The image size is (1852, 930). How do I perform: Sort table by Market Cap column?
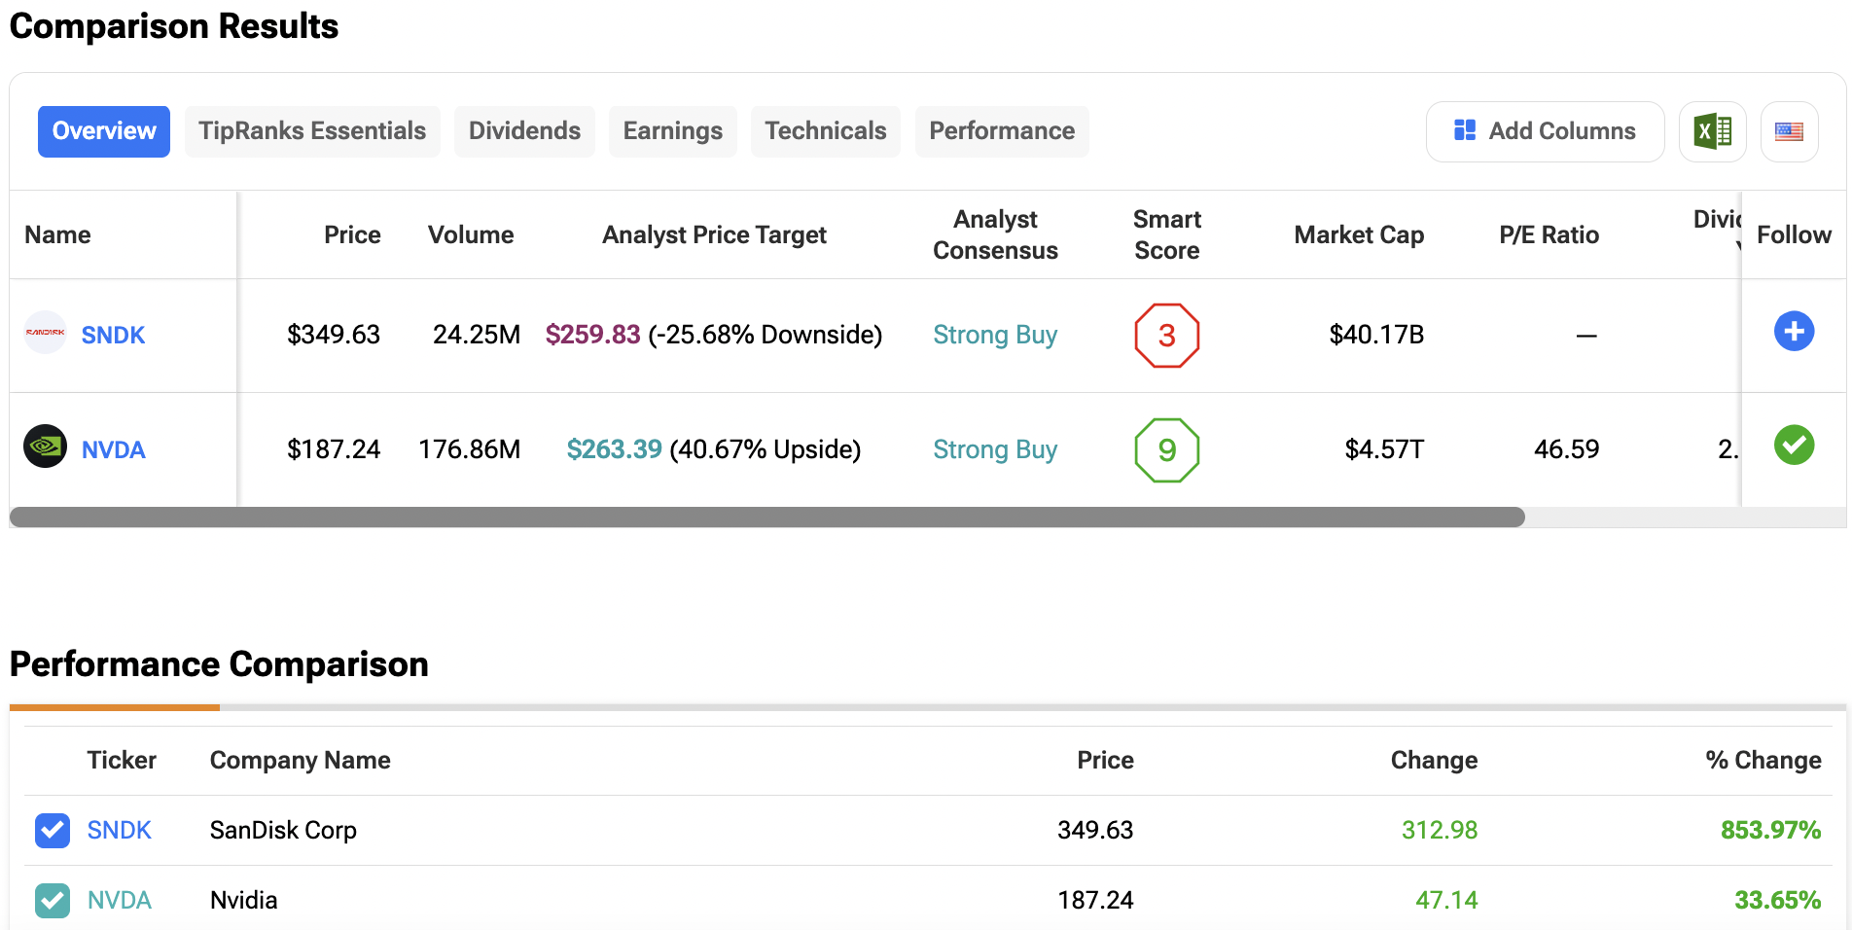pos(1358,235)
